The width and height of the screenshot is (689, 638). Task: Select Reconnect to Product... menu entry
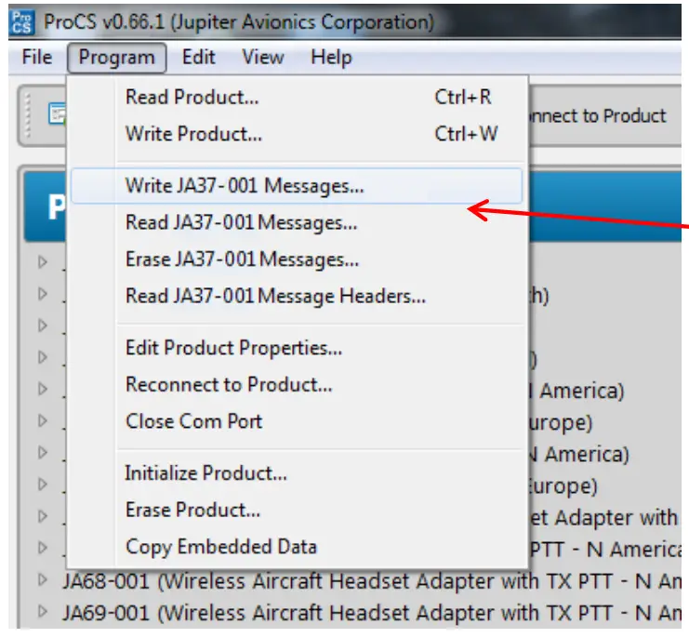pos(297,385)
